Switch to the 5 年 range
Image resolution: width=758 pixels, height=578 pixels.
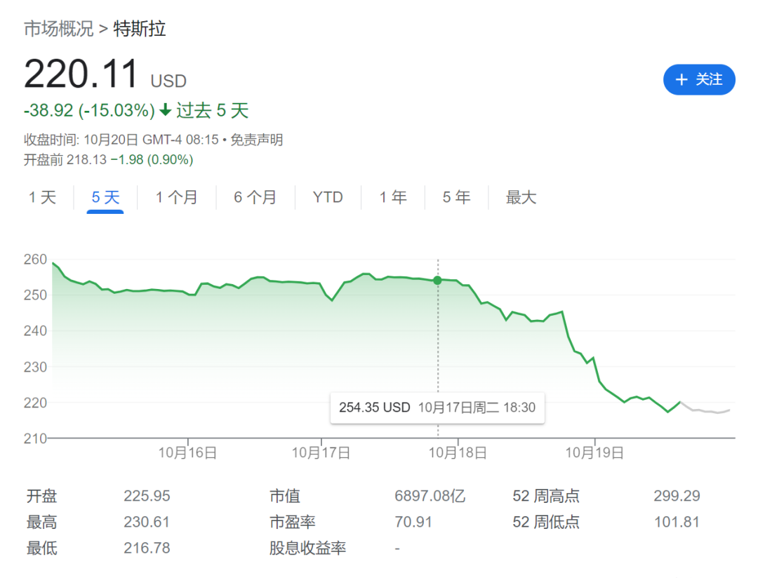pyautogui.click(x=456, y=197)
